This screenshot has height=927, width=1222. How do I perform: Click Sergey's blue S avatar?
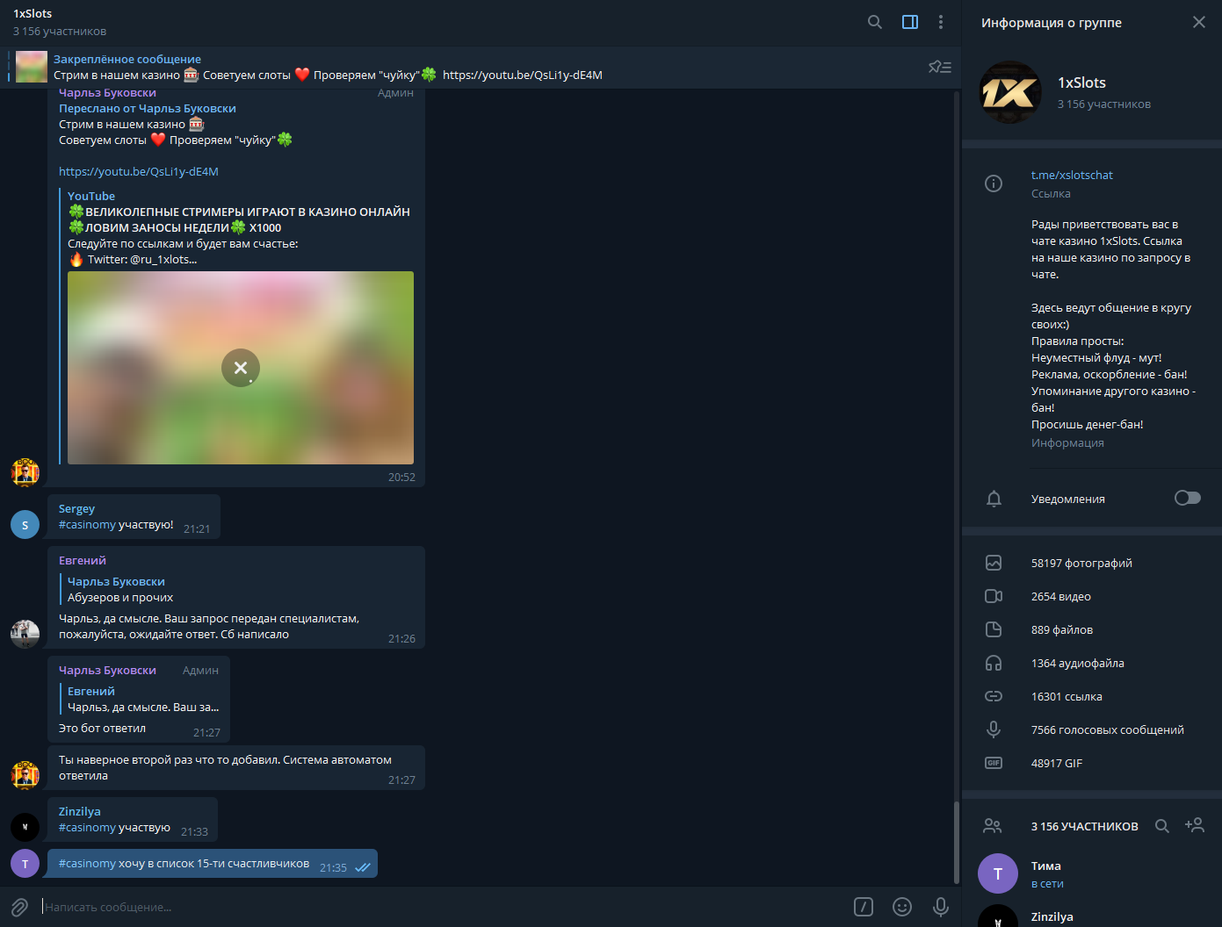(25, 524)
